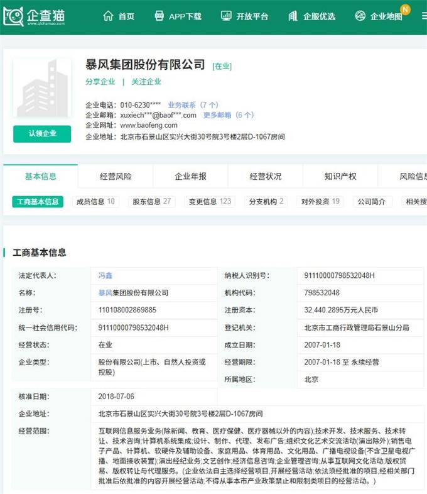Click the 企业地图 globe icon
This screenshot has height=494, width=427.
pos(360,16)
